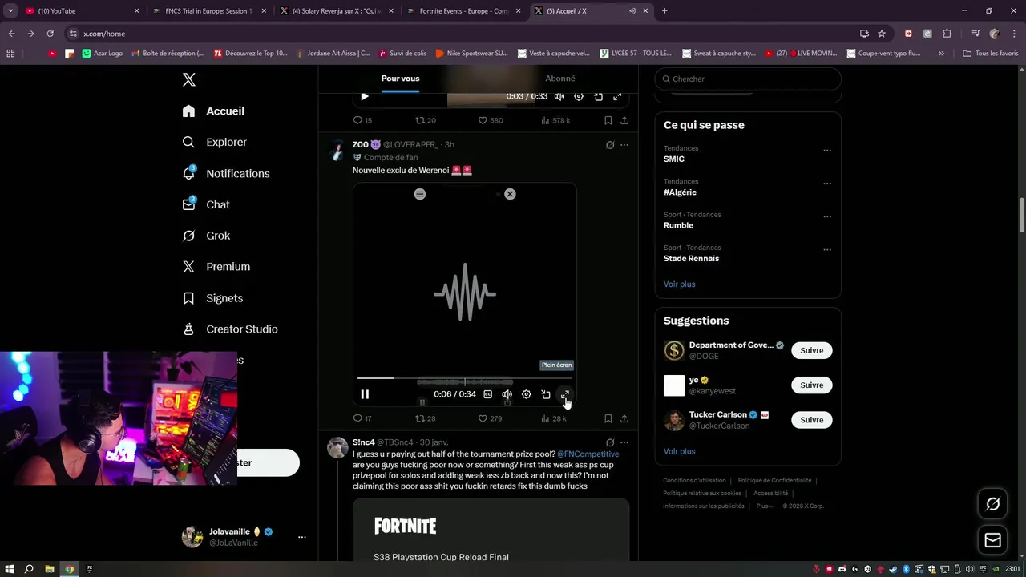This screenshot has height=577, width=1026.
Task: Open the Plus footer menu
Action: tap(765, 506)
